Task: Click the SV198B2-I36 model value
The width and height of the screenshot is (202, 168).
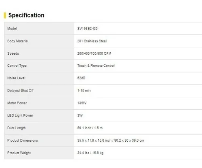Action: 87,28
